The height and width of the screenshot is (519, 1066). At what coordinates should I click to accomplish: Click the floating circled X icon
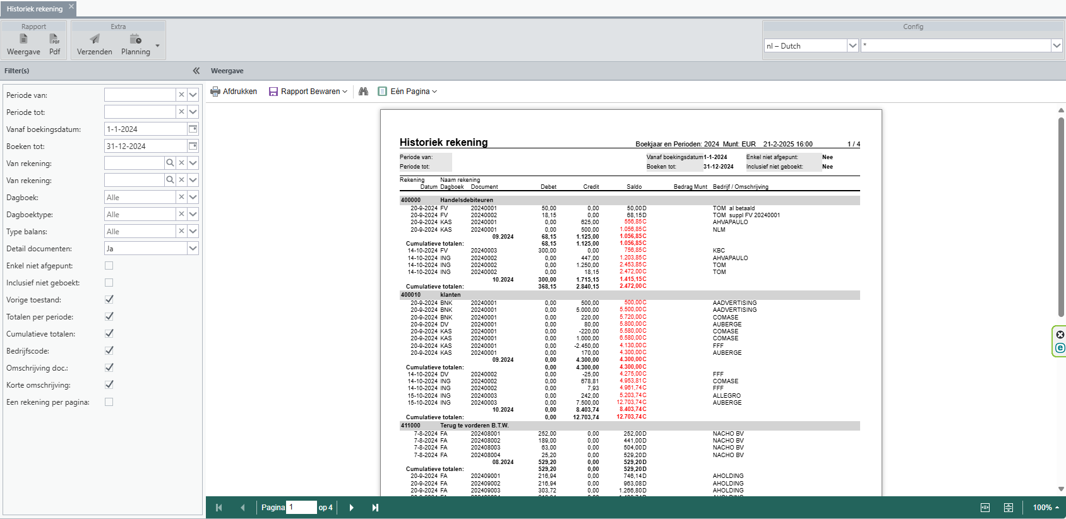click(1060, 335)
